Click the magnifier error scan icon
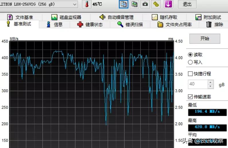This screenshot has height=148, width=228. pos(120,24)
